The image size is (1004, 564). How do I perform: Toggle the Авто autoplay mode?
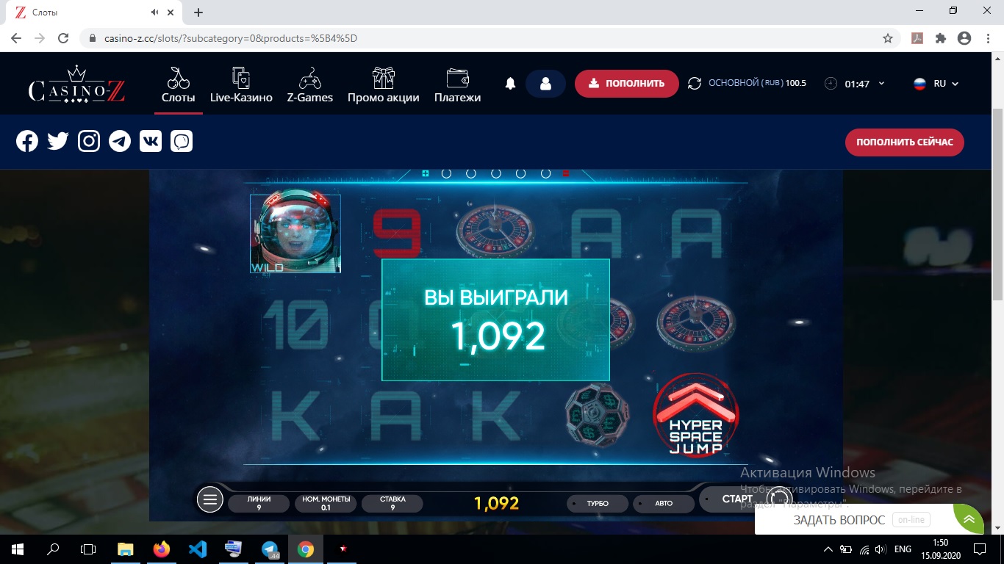(x=663, y=504)
